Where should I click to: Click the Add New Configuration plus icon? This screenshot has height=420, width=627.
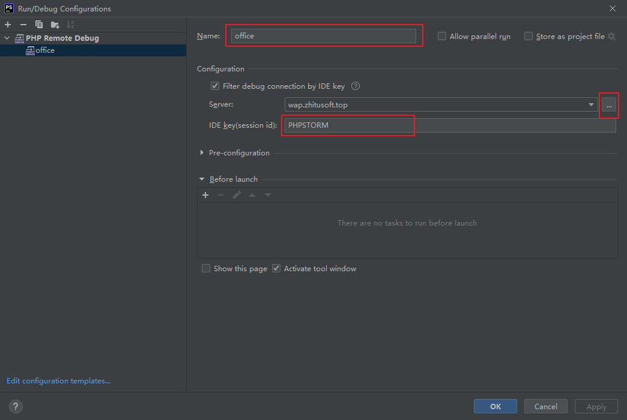8,25
